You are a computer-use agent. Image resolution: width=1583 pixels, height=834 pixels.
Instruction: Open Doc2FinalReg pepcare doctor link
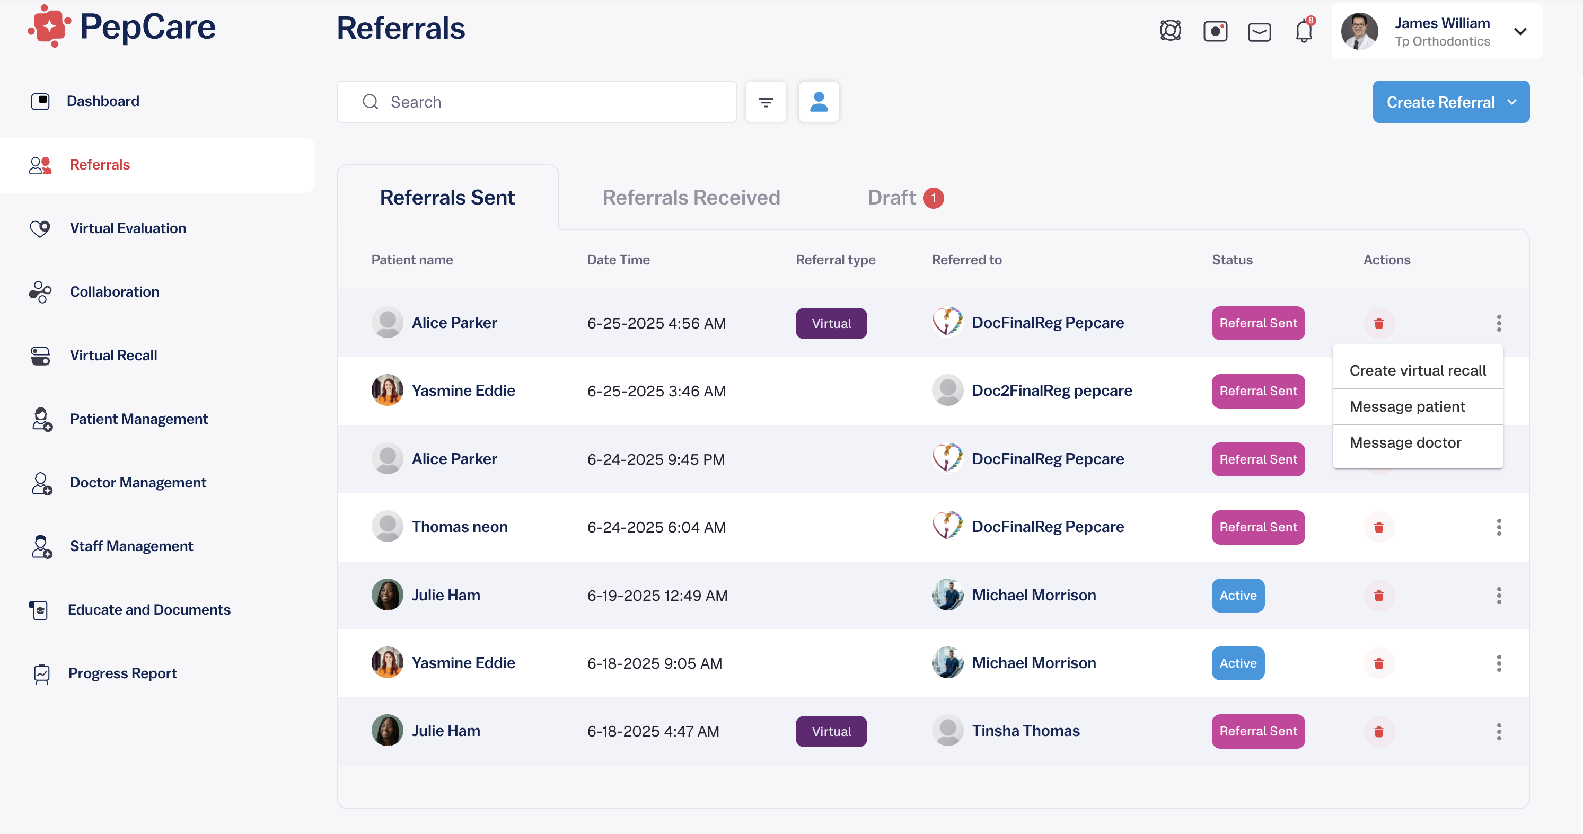click(x=1051, y=391)
